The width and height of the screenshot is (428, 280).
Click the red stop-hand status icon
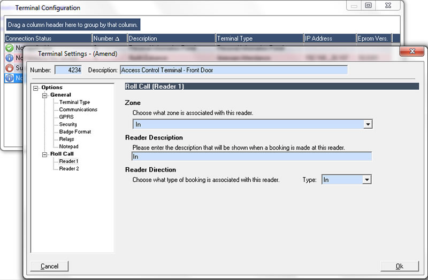click(x=10, y=68)
